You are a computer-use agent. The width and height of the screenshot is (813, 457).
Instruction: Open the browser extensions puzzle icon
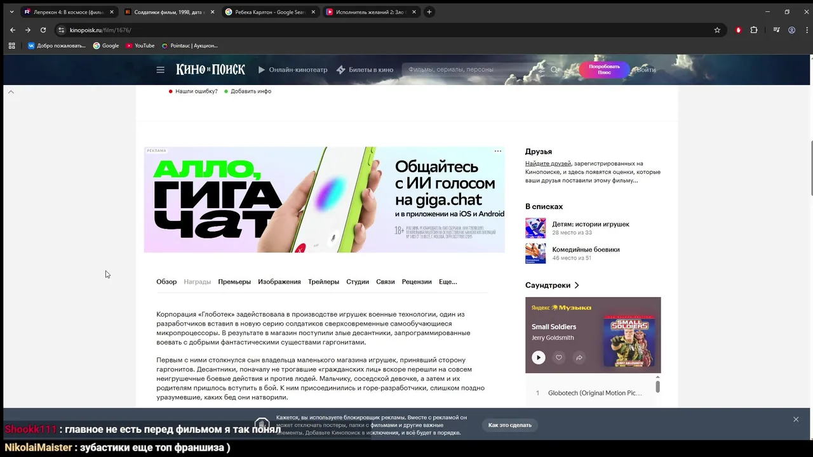tap(754, 30)
